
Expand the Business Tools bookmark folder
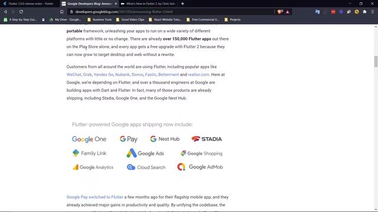point(100,19)
